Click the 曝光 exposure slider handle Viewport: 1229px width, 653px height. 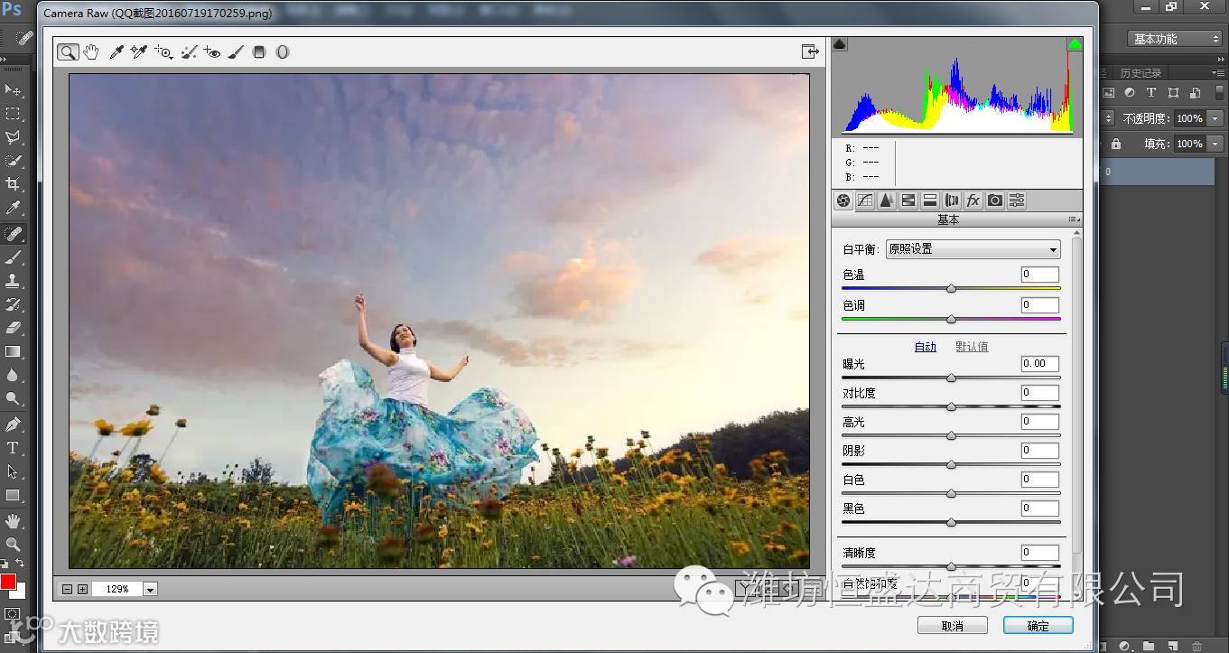tap(951, 378)
